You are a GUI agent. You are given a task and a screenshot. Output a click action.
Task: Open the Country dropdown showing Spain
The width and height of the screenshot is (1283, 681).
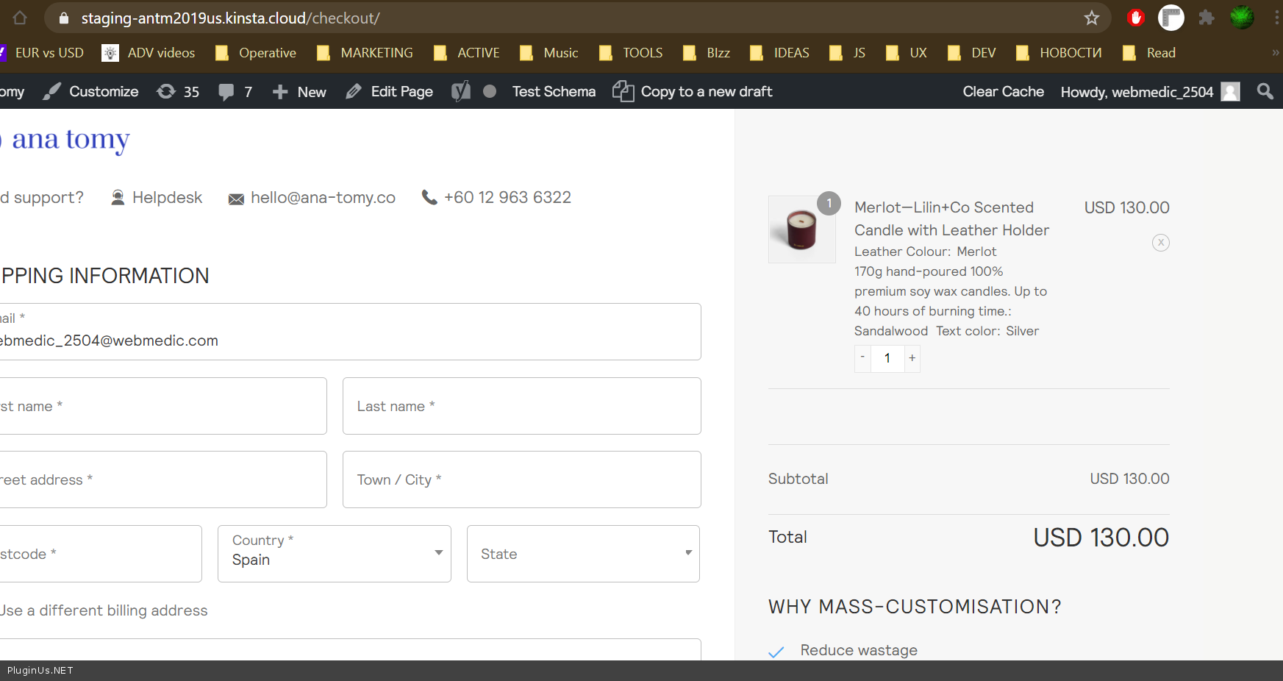pyautogui.click(x=334, y=554)
